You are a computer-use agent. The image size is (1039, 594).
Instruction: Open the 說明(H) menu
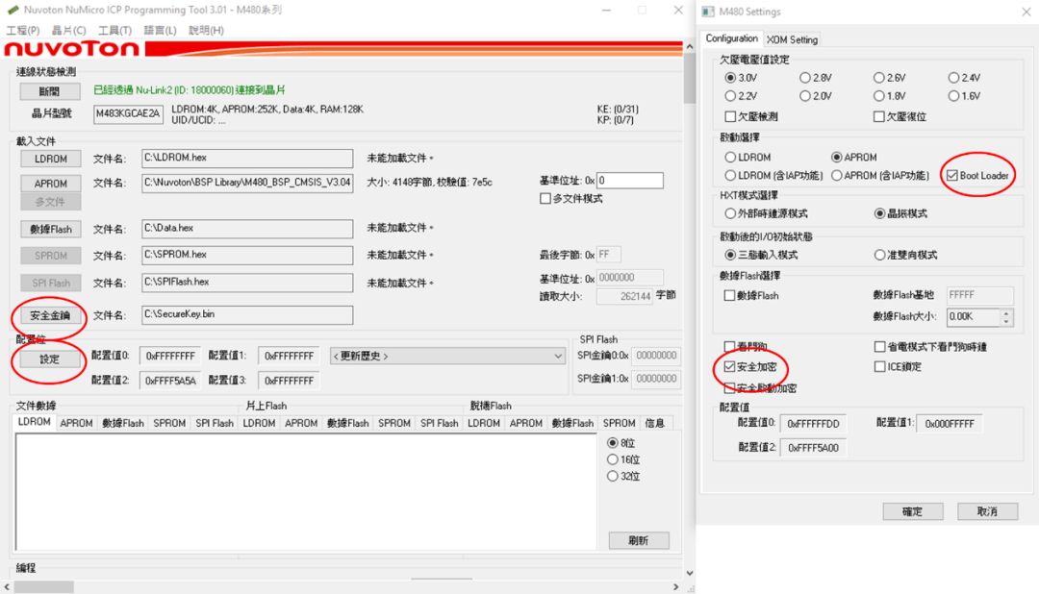pos(206,31)
